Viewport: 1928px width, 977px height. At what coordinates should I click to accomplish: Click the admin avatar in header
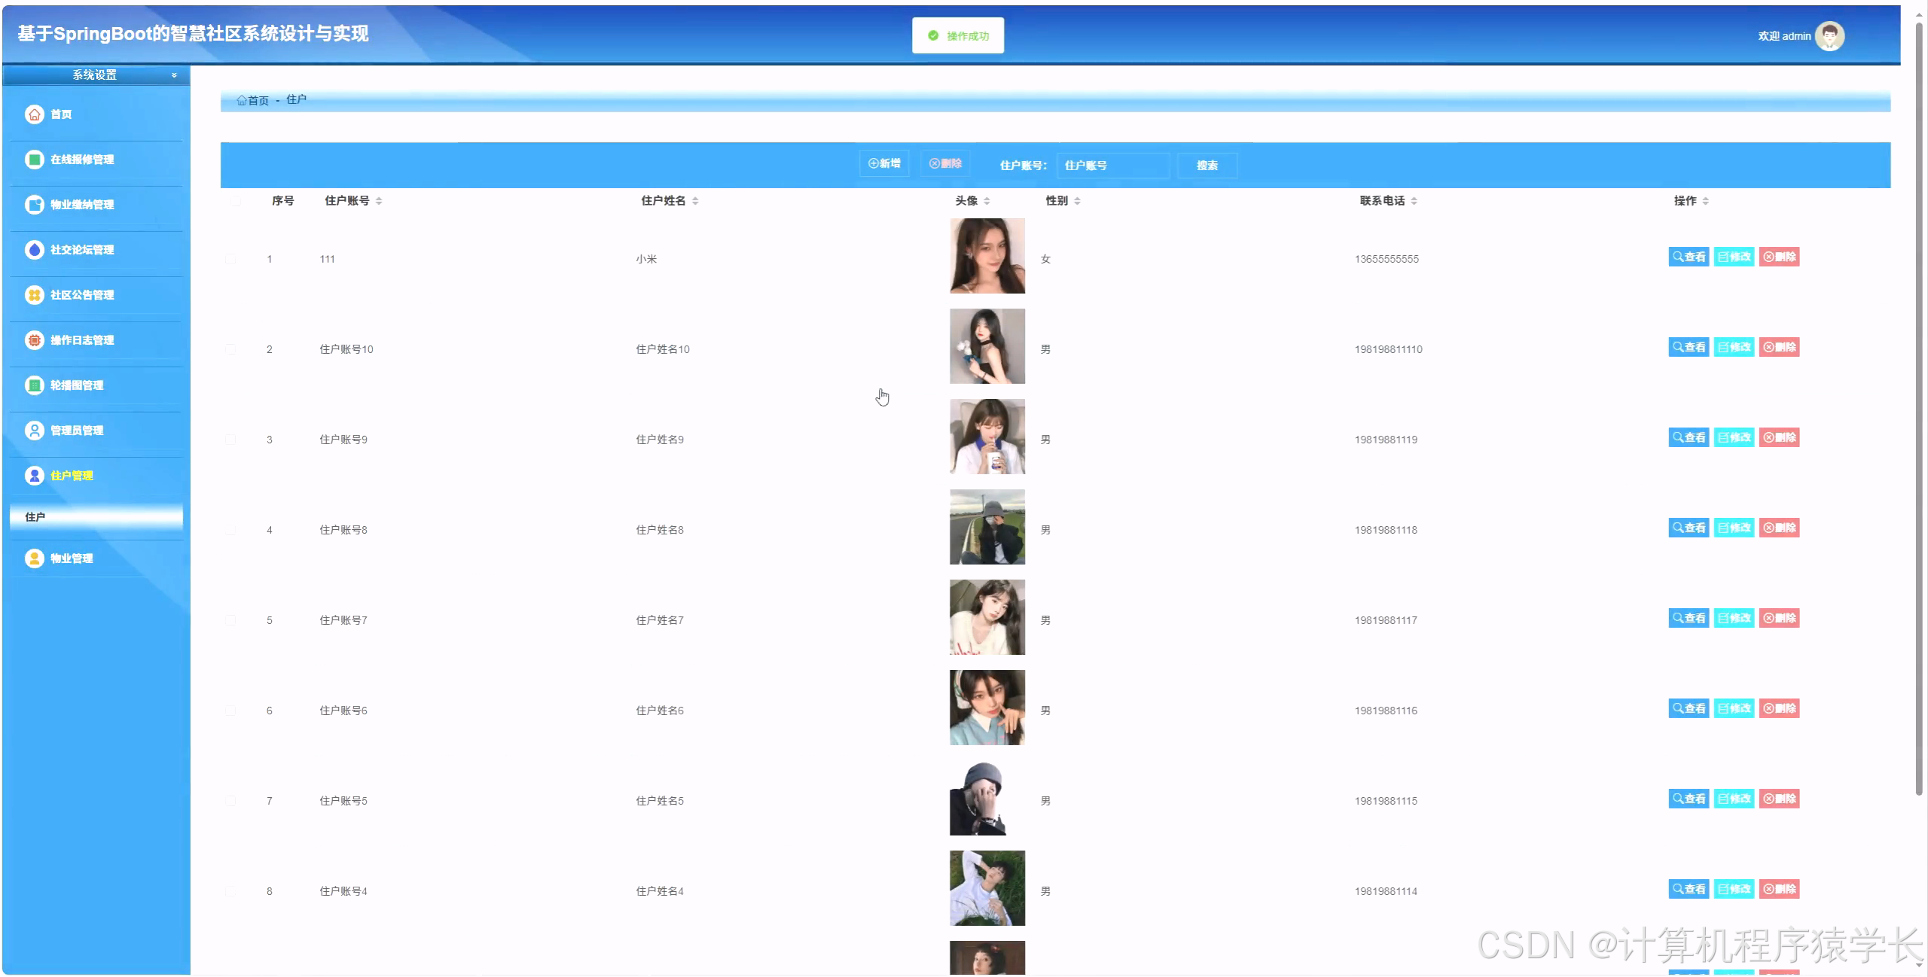1829,36
